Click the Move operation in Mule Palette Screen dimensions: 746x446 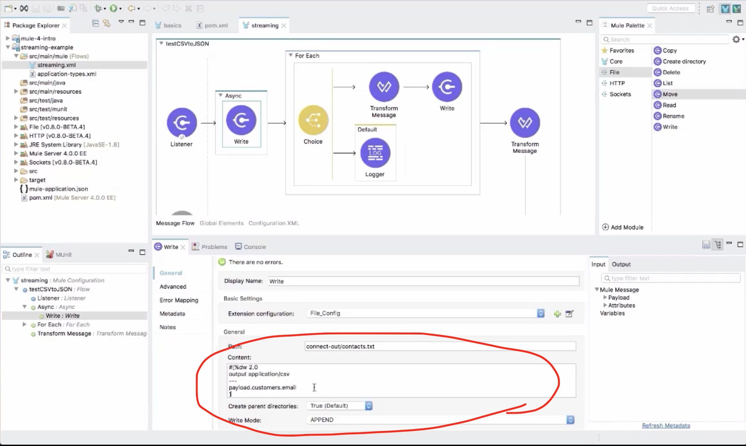[670, 94]
